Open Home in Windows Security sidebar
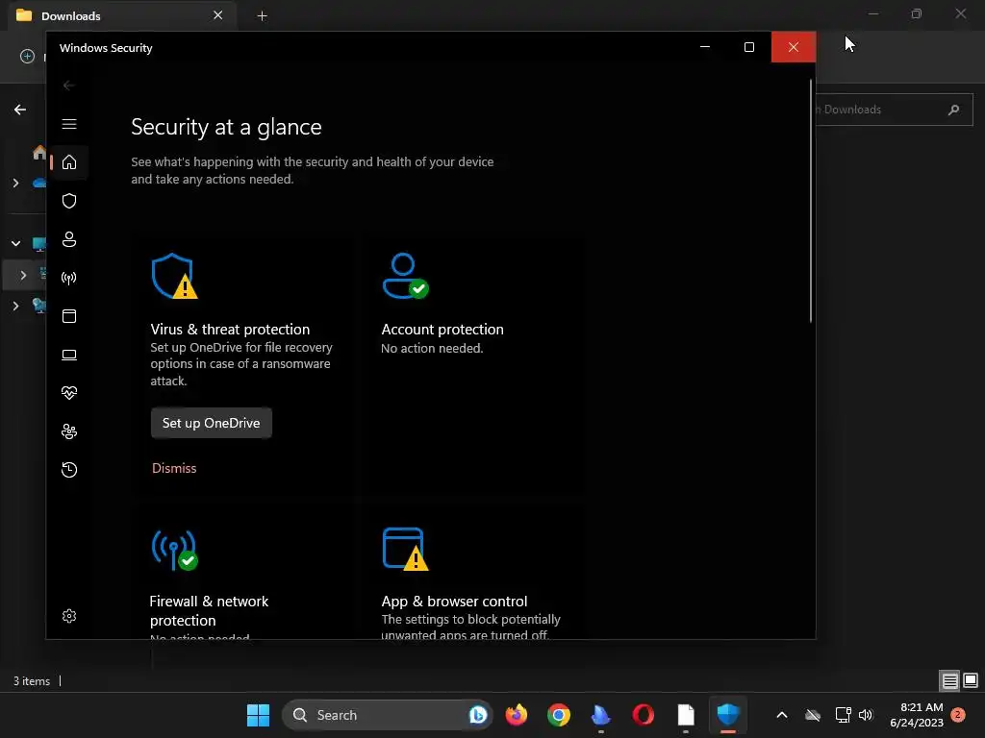The image size is (985, 738). tap(69, 162)
